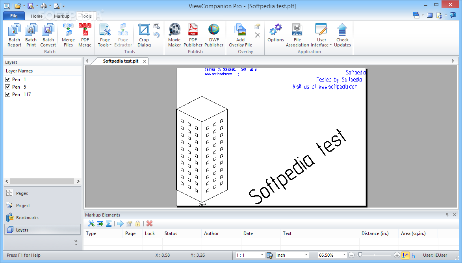
Task: Toggle the Pen 5 layer checkbox
Action: pyautogui.click(x=8, y=87)
